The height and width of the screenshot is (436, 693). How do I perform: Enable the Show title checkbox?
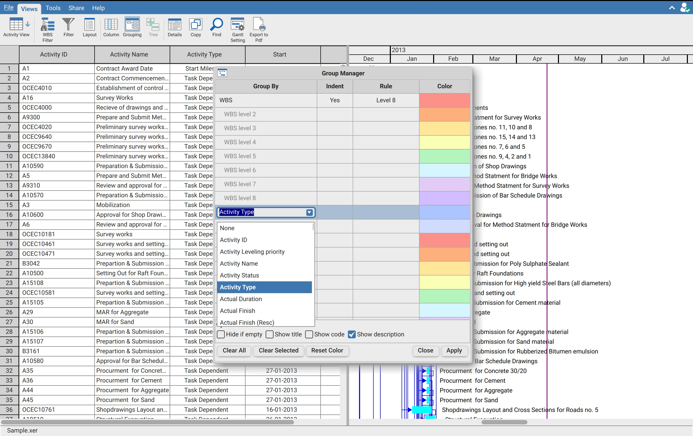tap(270, 334)
